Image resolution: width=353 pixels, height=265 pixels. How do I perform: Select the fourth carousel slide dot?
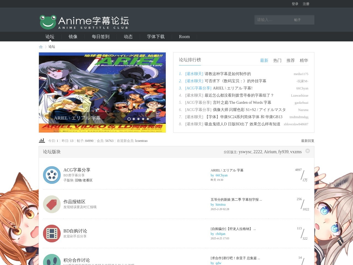pyautogui.click(x=143, y=119)
